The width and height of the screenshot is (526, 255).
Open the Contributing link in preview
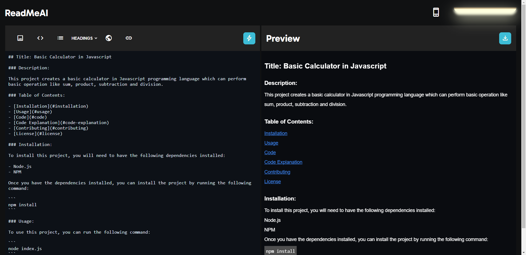(x=277, y=172)
